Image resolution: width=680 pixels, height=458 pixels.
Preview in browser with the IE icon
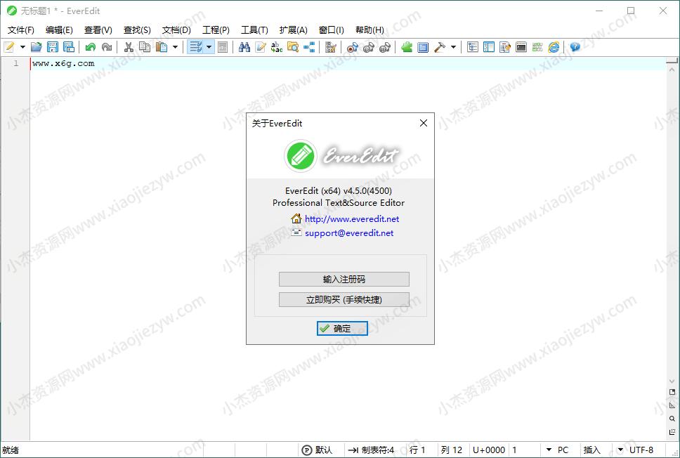tap(554, 47)
